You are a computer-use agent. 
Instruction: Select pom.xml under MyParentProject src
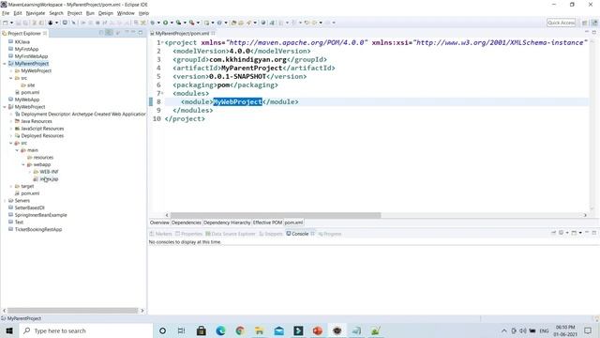tap(30, 92)
